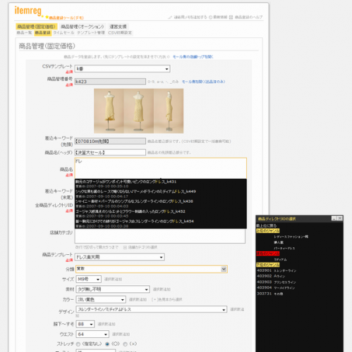This screenshot has height=352, width=352.
Task: Click the 差込キーワード(先頭) input field
Action: (x=110, y=142)
